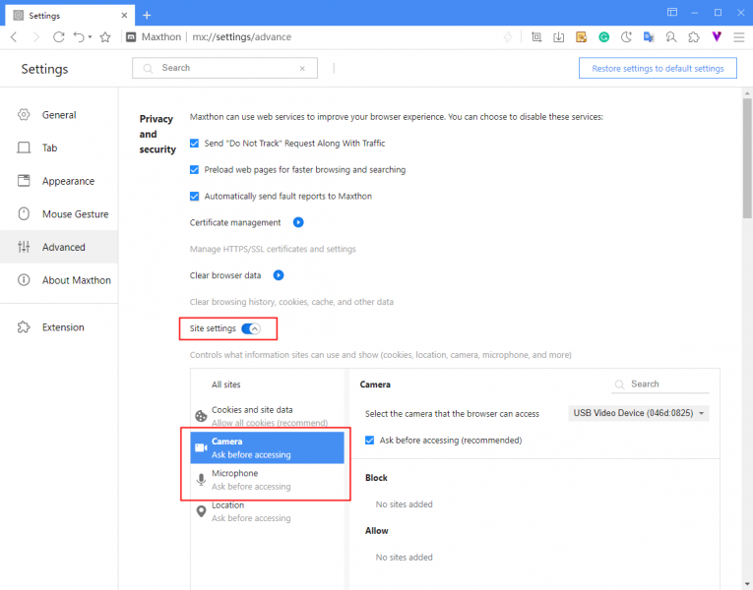753x590 pixels.
Task: Click 'Clear browsing history, cookies, cache' text
Action: [291, 302]
